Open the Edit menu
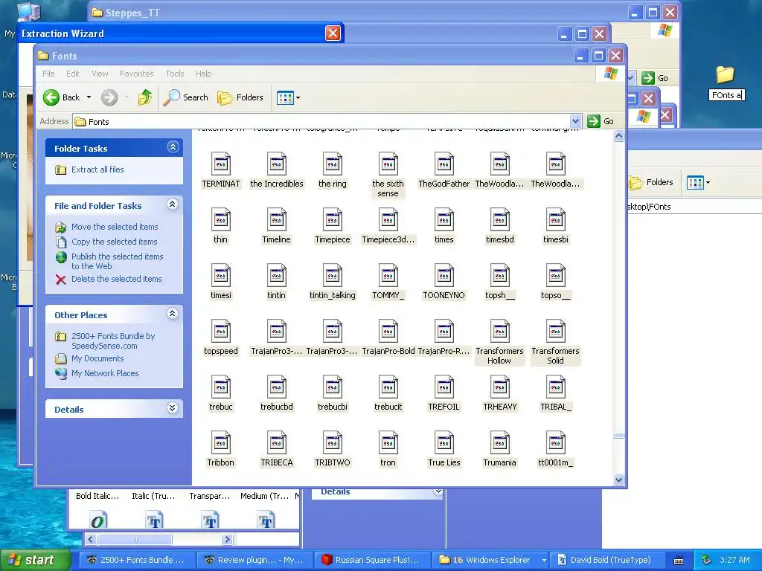 (73, 74)
